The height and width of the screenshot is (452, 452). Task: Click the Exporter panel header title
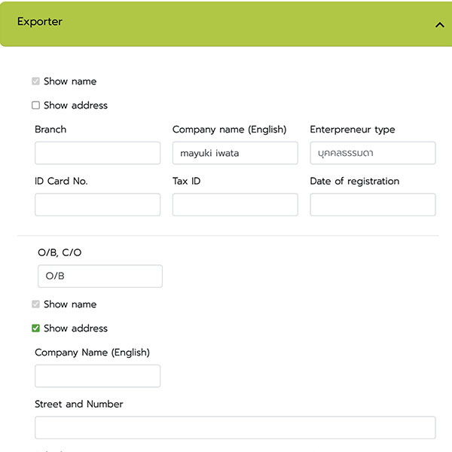pyautogui.click(x=40, y=22)
